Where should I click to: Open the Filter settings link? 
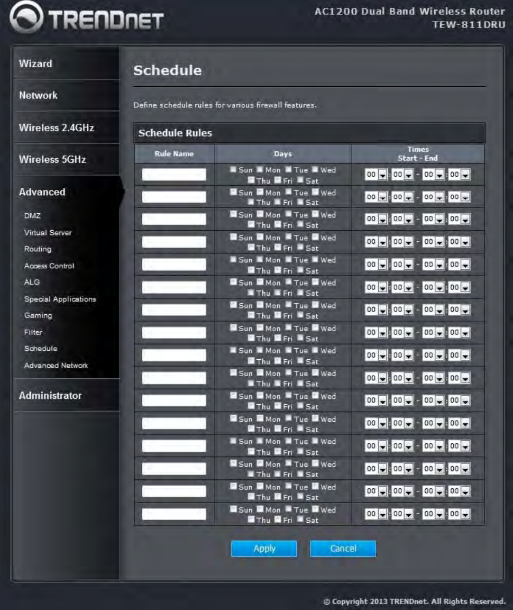click(x=33, y=332)
